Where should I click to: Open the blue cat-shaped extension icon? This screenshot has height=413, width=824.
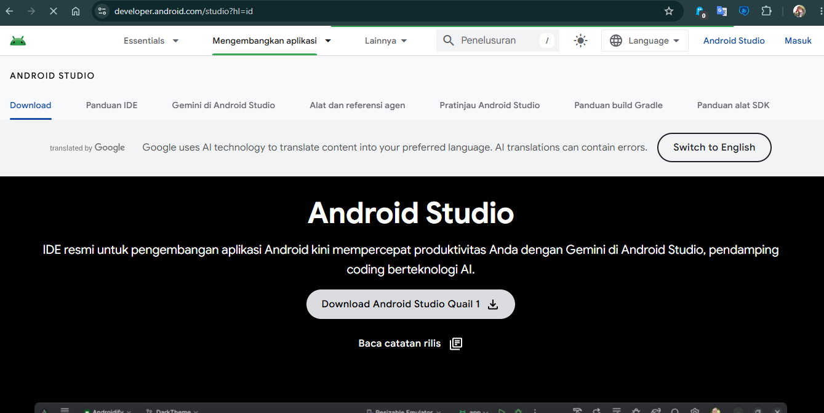(x=744, y=11)
